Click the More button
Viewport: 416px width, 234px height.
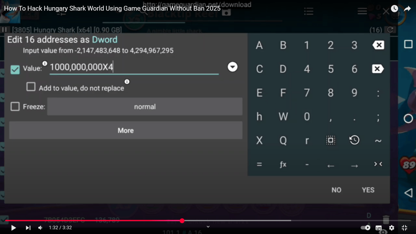pyautogui.click(x=126, y=130)
